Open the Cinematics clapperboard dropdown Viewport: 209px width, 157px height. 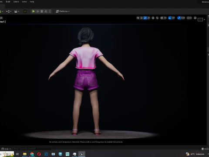click(x=17, y=11)
